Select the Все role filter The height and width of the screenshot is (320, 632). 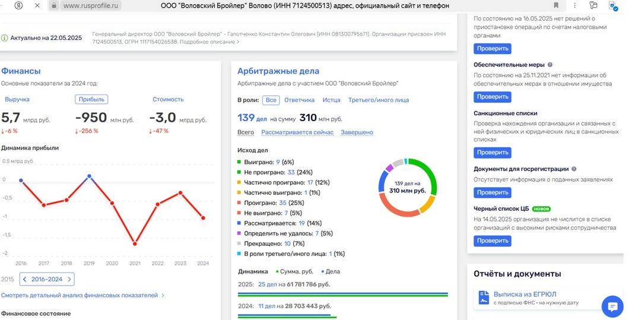271,100
